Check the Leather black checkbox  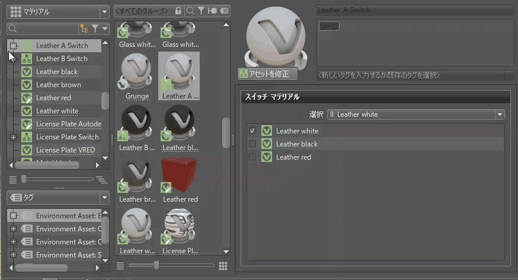point(252,144)
